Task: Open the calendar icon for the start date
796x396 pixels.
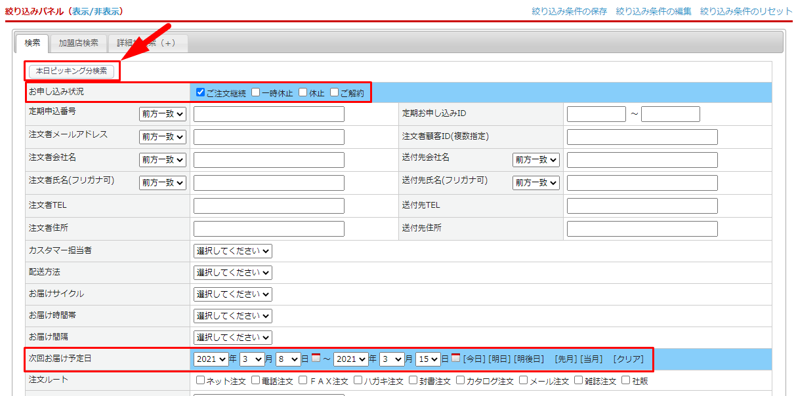Action: point(316,358)
